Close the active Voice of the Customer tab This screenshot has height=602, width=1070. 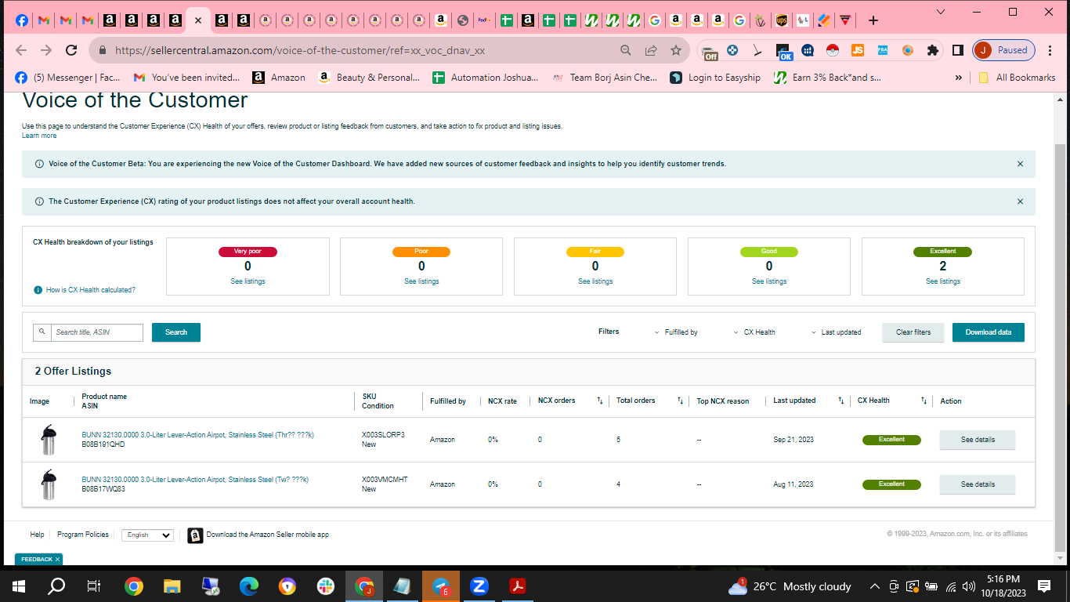(x=197, y=20)
